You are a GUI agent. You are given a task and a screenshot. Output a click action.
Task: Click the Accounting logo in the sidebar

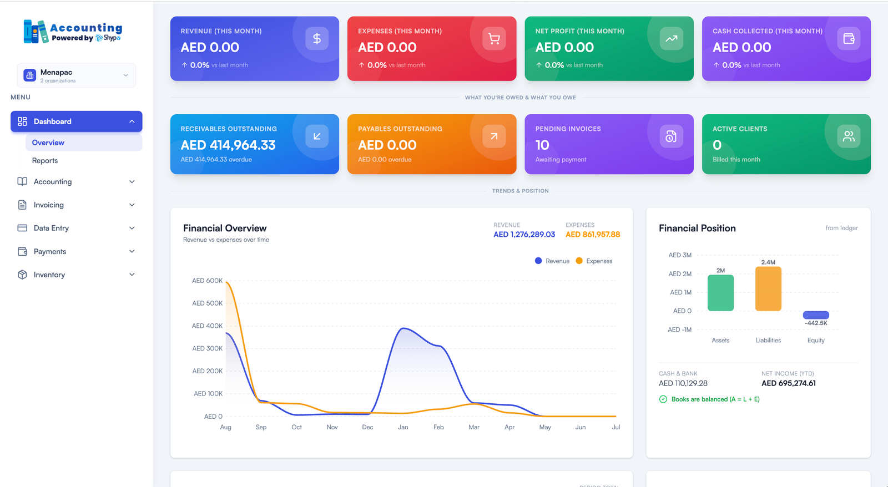point(73,32)
